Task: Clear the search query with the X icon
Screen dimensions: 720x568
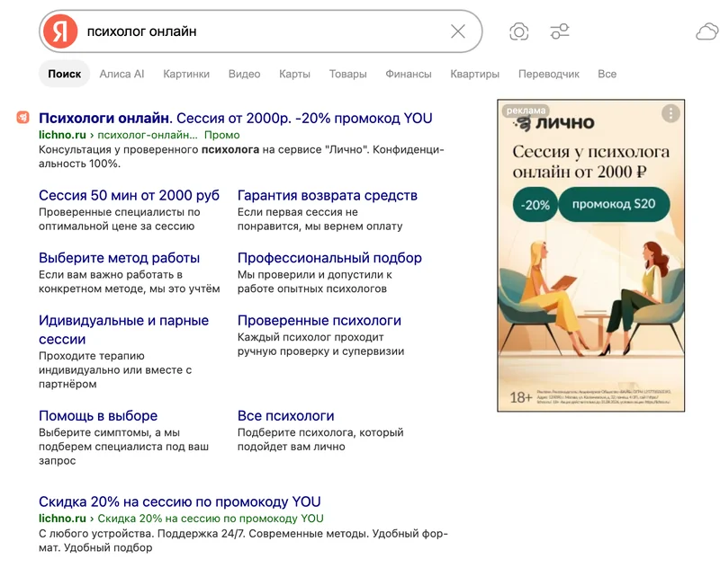Action: [458, 31]
